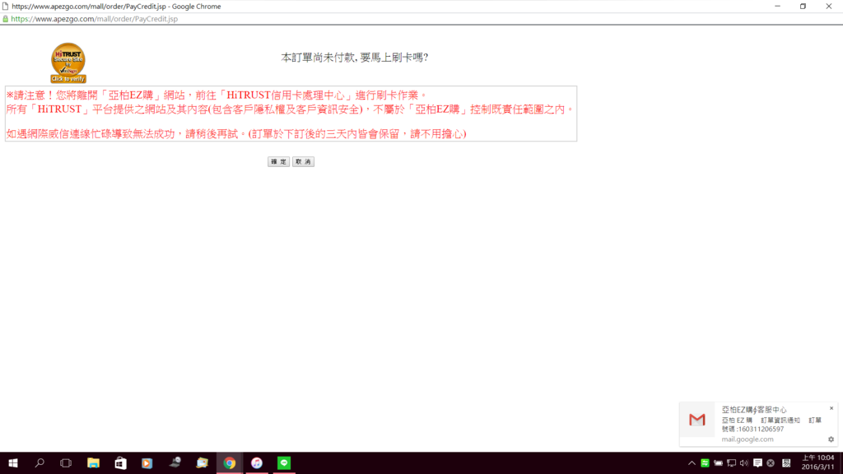Click volume speaker tray icon
This screenshot has width=843, height=474.
pyautogui.click(x=744, y=462)
